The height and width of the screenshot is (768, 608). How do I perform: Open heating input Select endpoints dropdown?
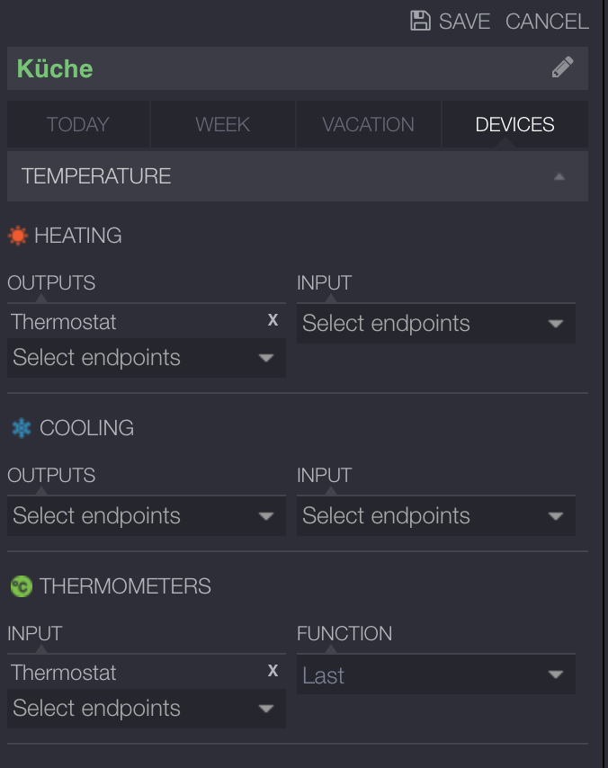(435, 324)
